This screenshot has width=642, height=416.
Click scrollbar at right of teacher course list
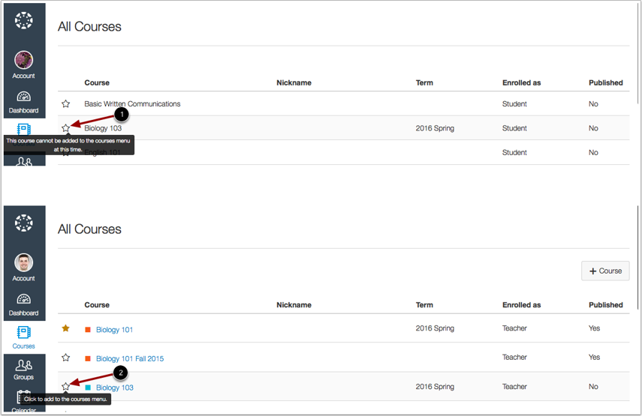(x=638, y=257)
